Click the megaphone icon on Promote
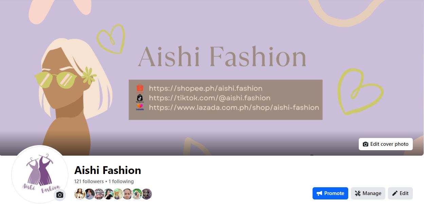Viewport: 424px width, 210px height. point(319,193)
